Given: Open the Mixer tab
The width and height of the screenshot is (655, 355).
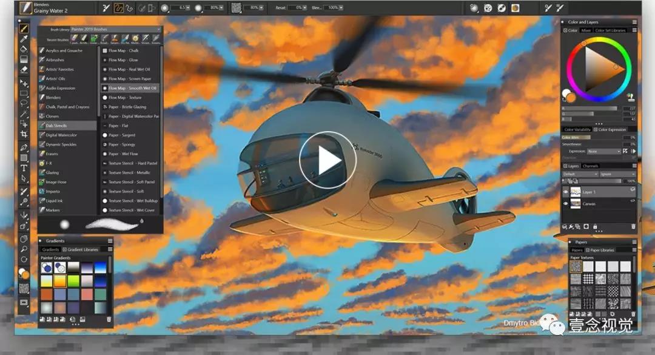Looking at the screenshot, I should coord(586,30).
